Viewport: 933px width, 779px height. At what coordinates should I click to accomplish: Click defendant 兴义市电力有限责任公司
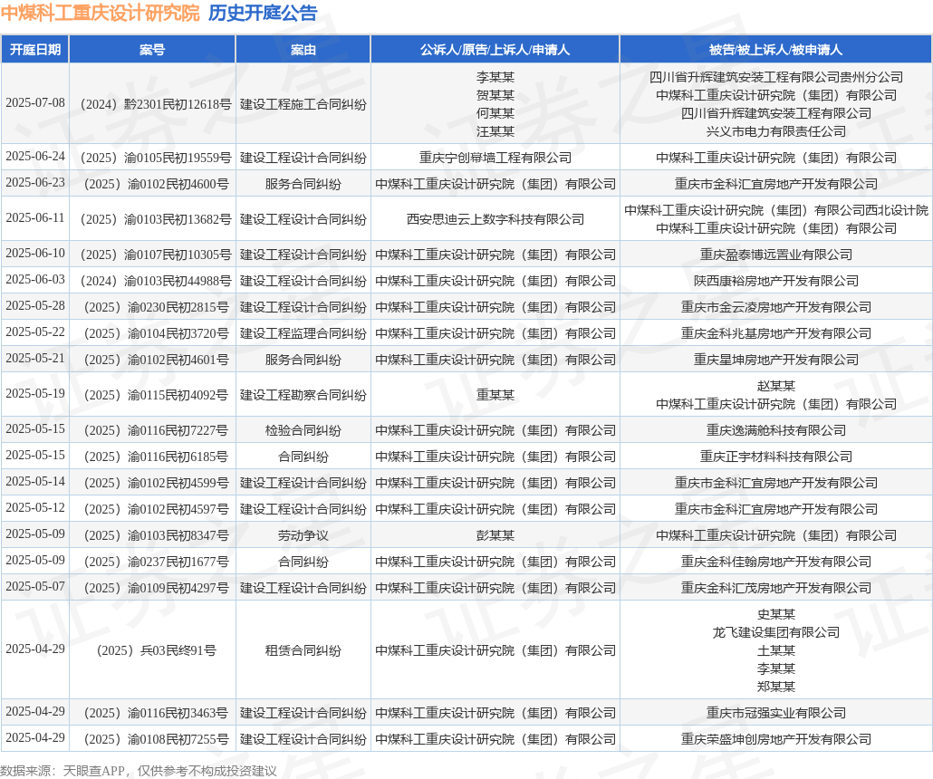pyautogui.click(x=776, y=131)
